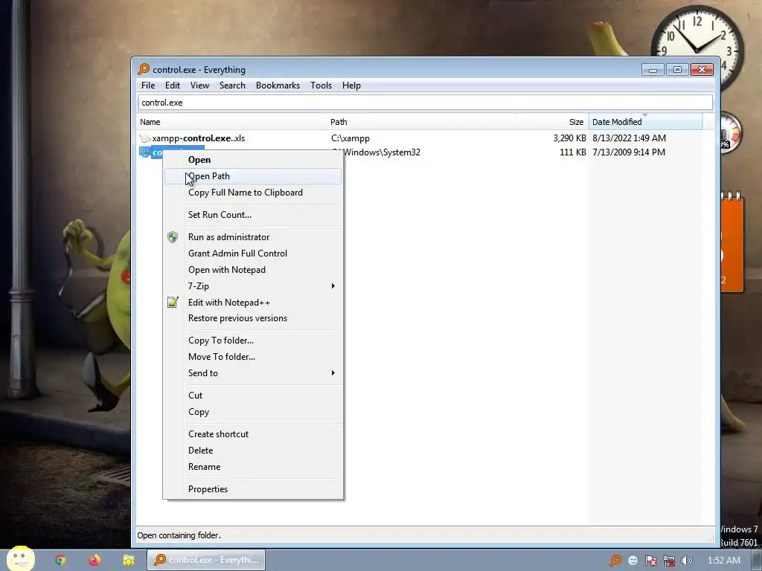Sort by the Date Modified column header

(x=645, y=122)
